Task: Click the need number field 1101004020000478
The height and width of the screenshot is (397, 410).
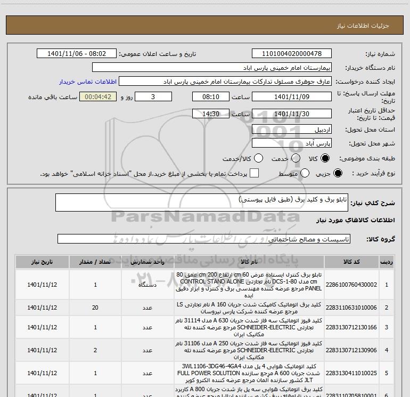Action: click(x=292, y=54)
